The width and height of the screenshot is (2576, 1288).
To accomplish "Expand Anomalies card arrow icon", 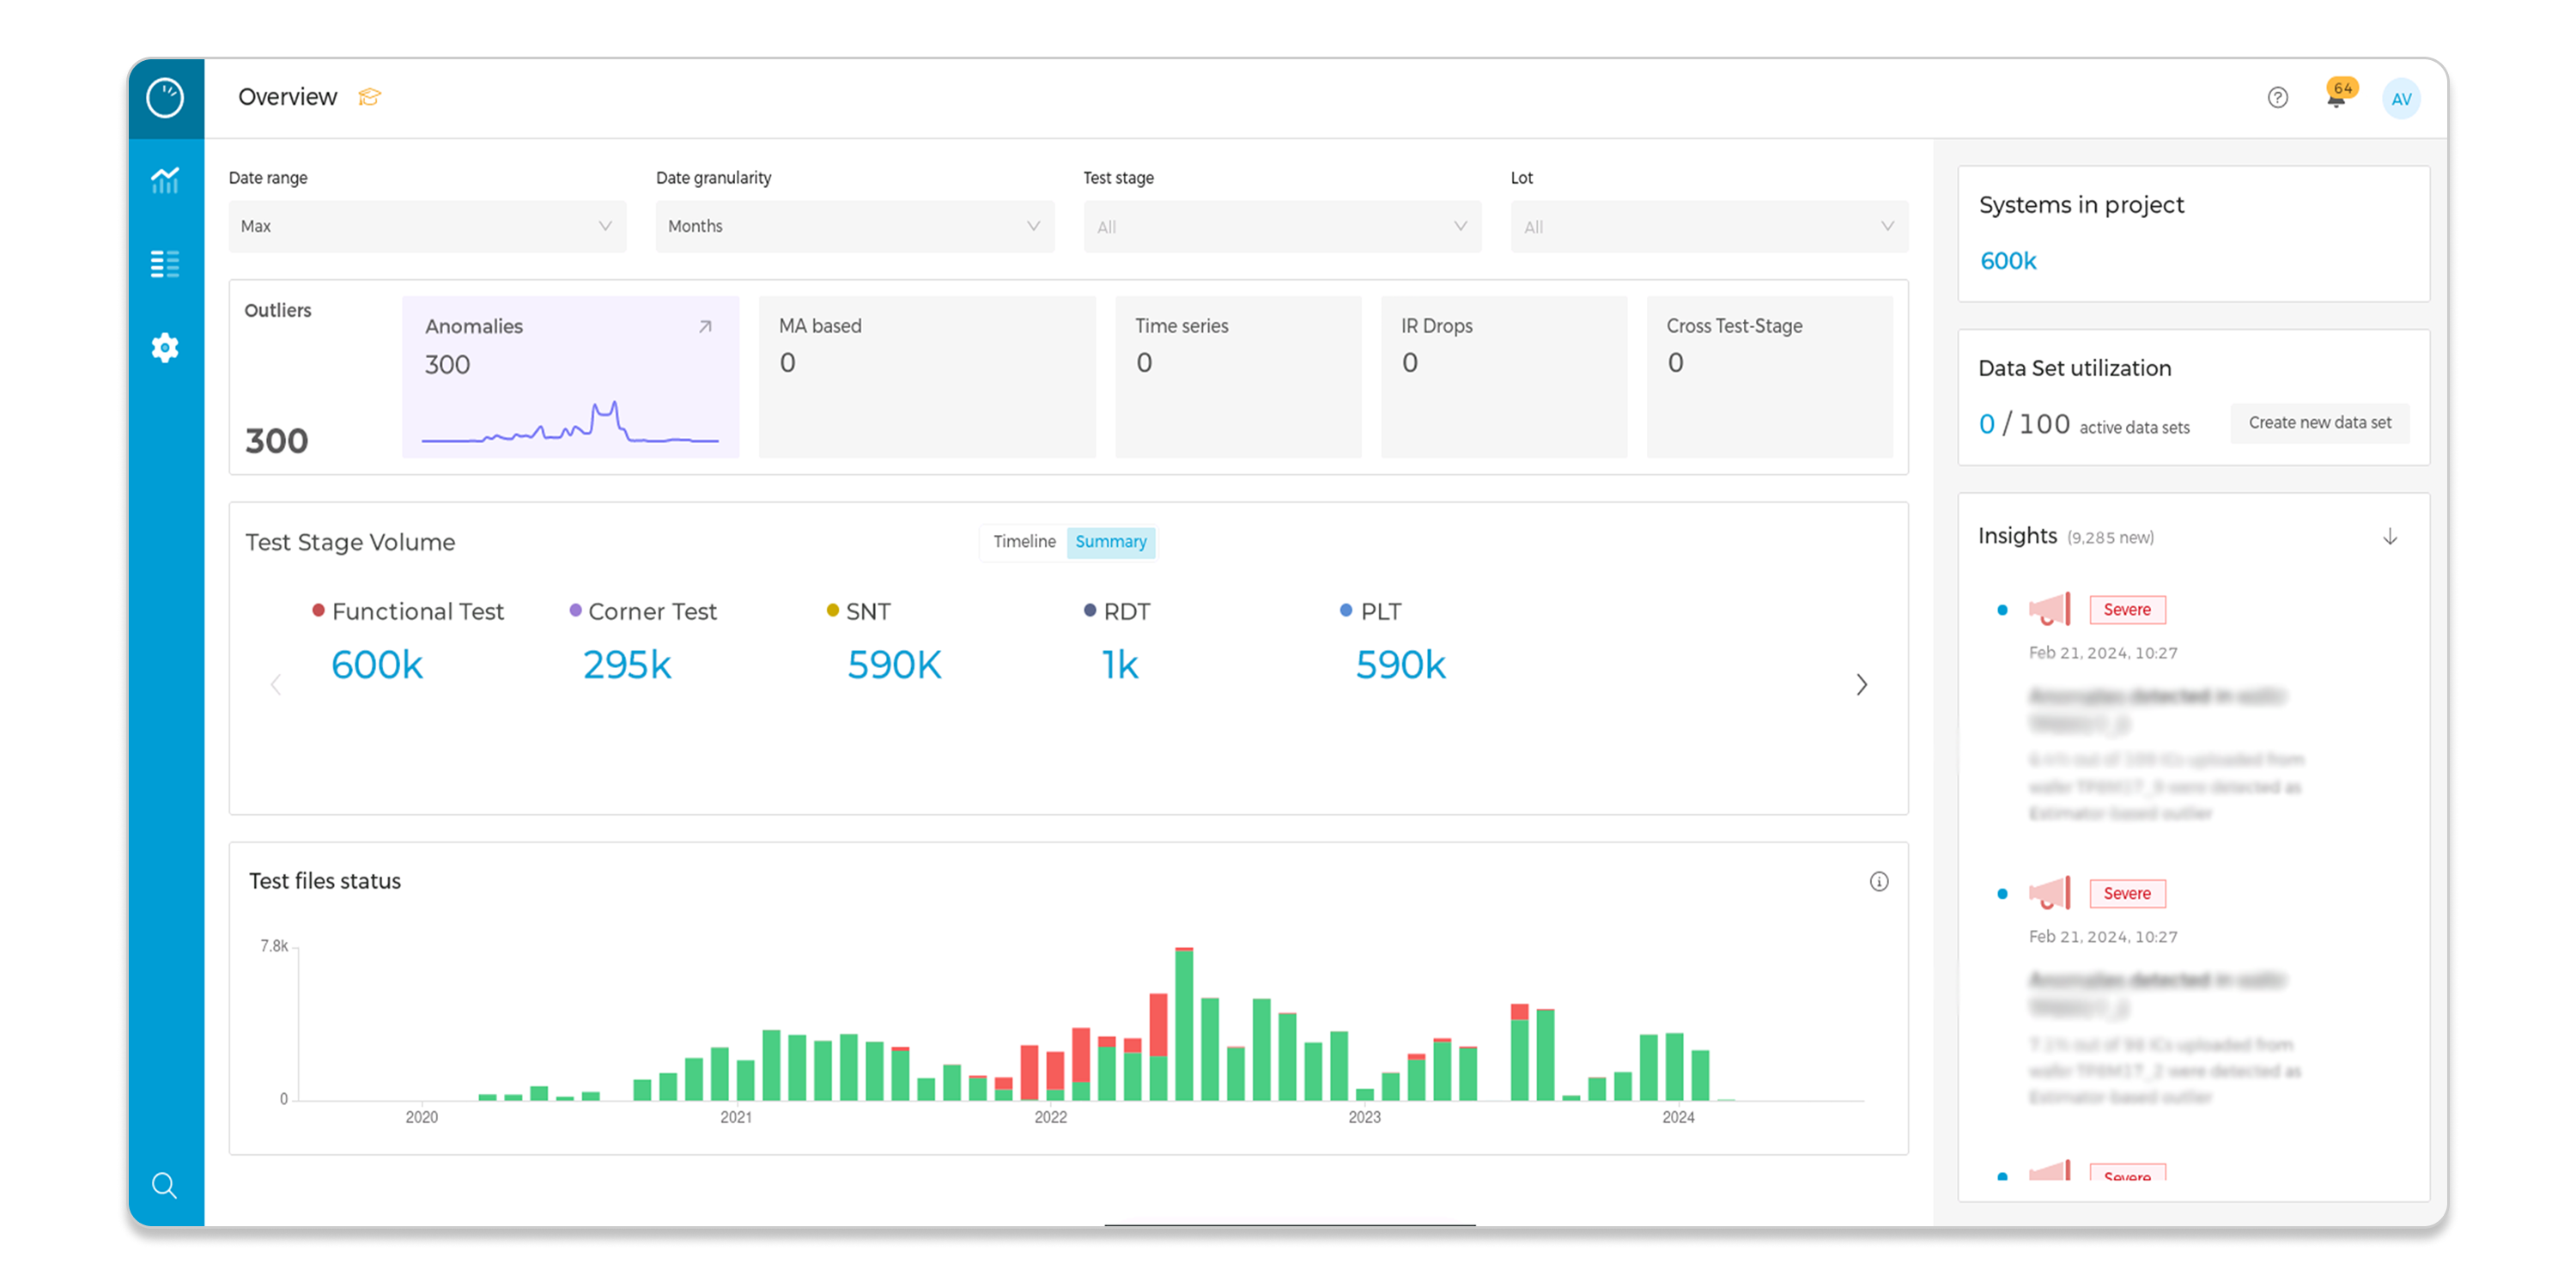I will pyautogui.click(x=705, y=327).
